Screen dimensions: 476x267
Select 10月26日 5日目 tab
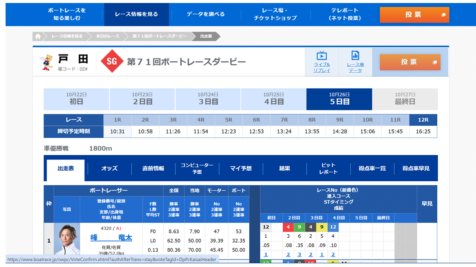339,99
